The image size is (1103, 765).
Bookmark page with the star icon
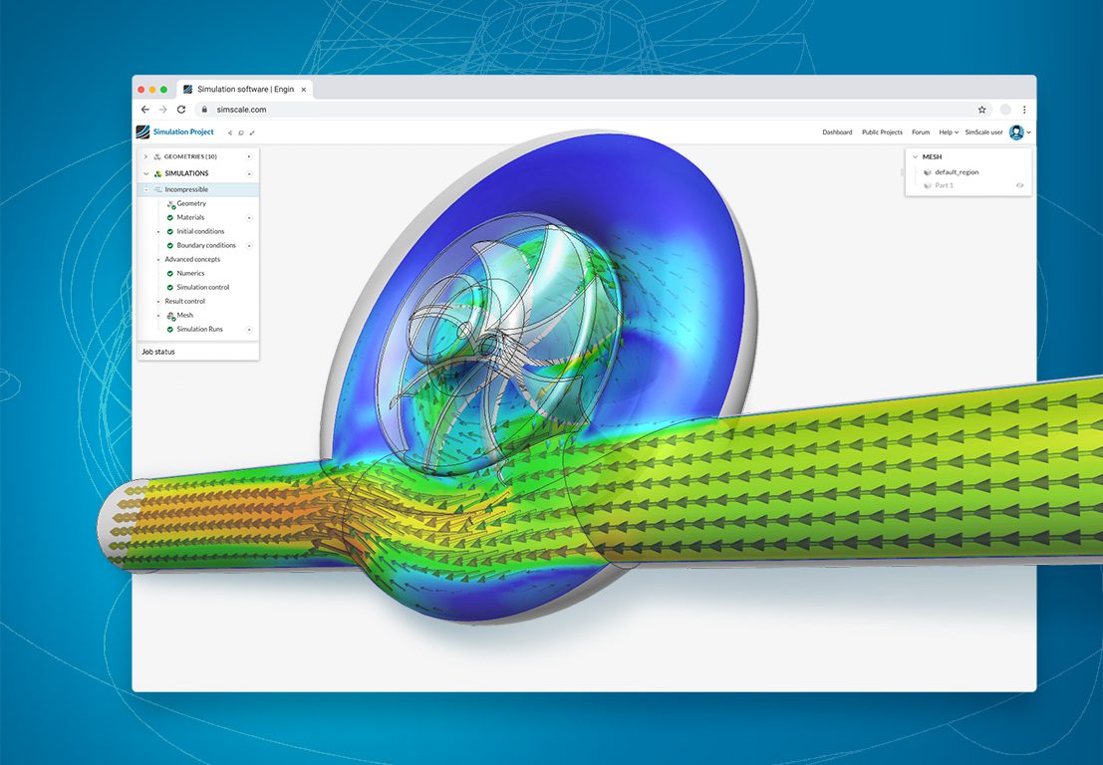coord(981,110)
